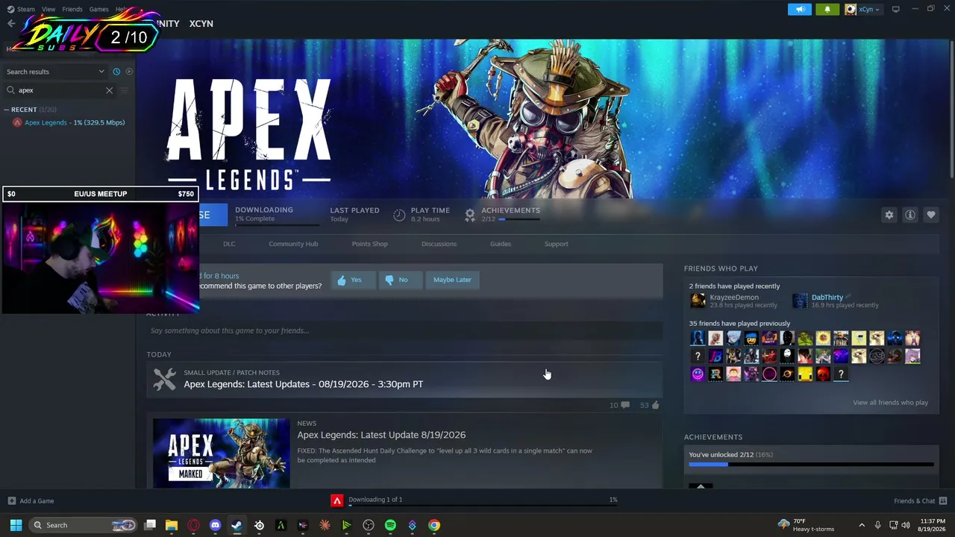Clear the apex search text

tap(109, 90)
